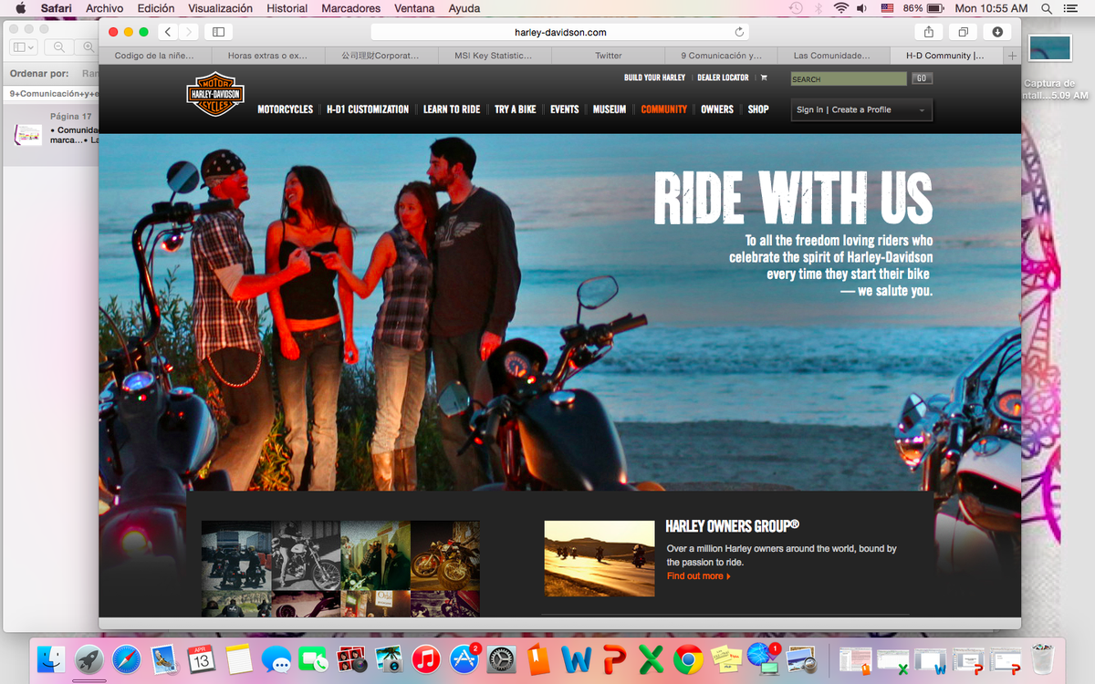Switch to the MSI Key Statistic tab
This screenshot has height=684, width=1095.
[x=494, y=56]
